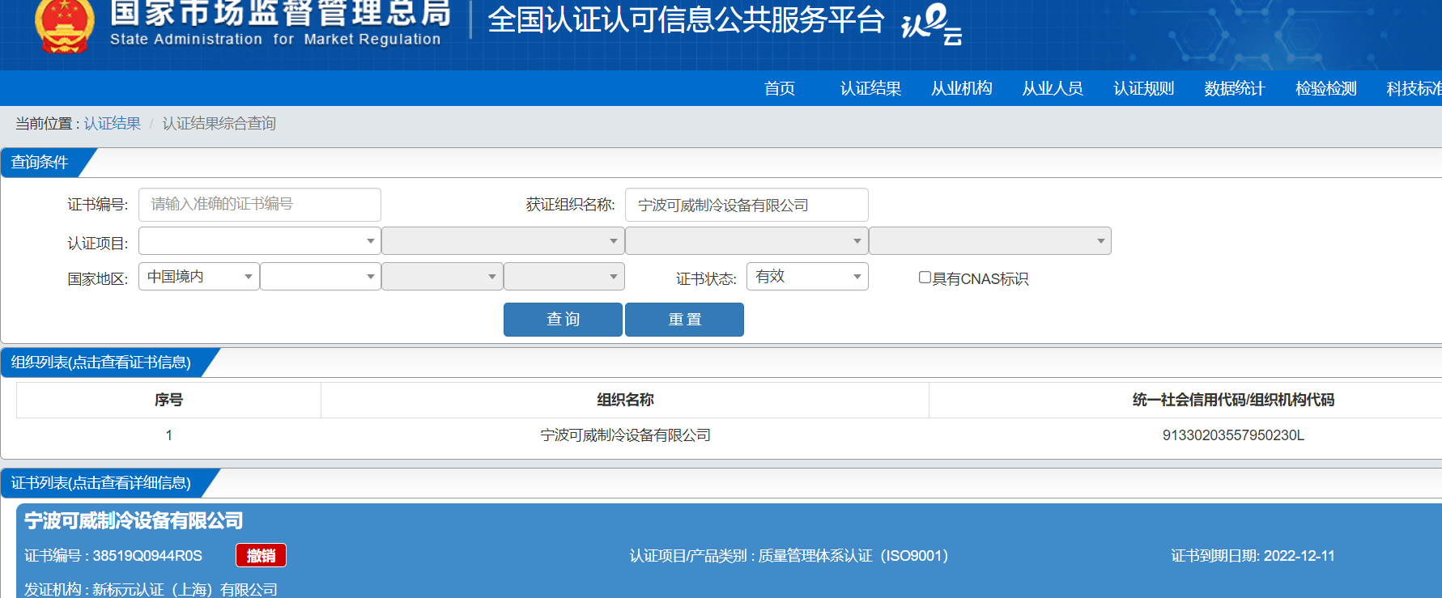
Task: Click the 认e云 logo icon
Action: pos(932,24)
